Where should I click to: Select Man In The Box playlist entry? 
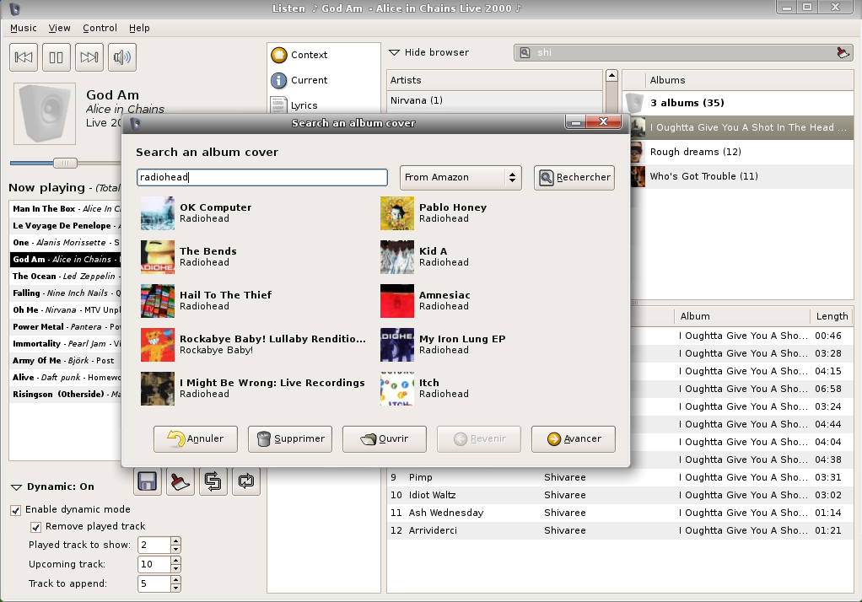[x=66, y=209]
